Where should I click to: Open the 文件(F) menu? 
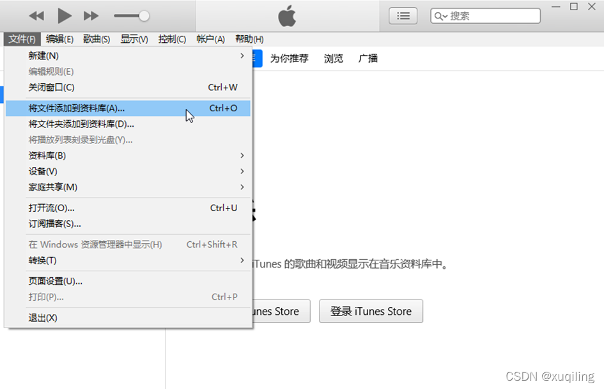[x=22, y=39]
